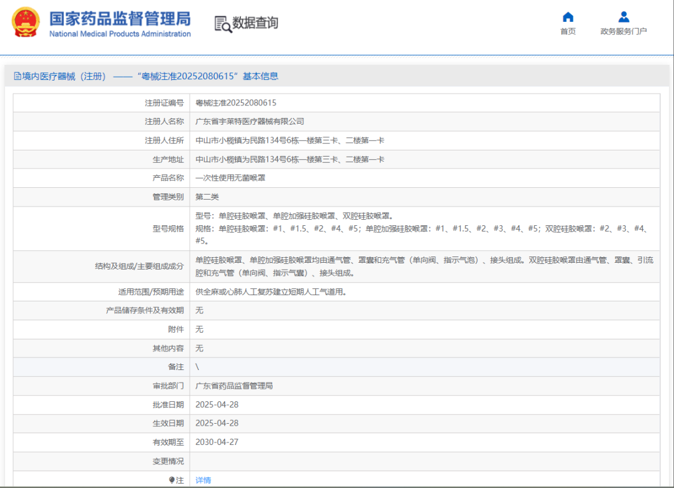
Task: Open 数据查询 via its magnifier document icon
Action: coord(222,24)
